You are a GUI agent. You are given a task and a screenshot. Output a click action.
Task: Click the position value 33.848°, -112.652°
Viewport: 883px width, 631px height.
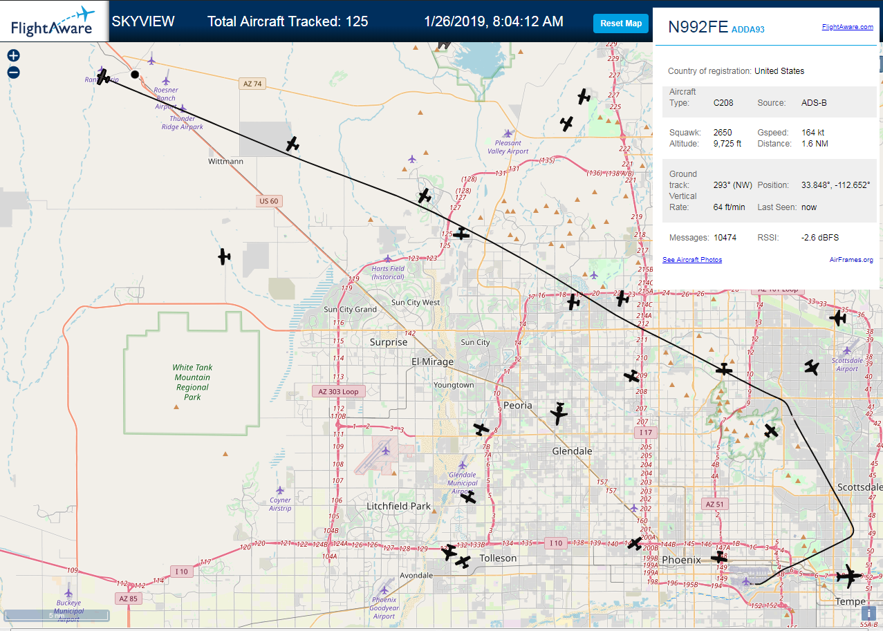[x=835, y=186]
